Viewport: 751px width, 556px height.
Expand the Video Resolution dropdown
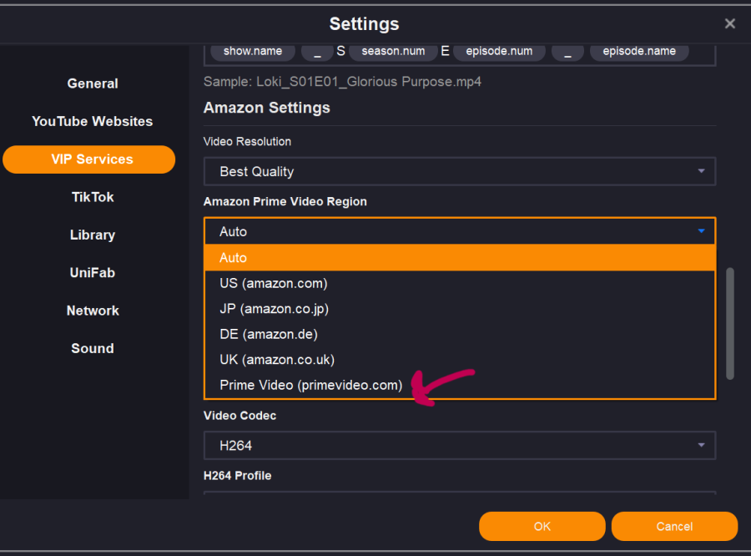(x=459, y=171)
